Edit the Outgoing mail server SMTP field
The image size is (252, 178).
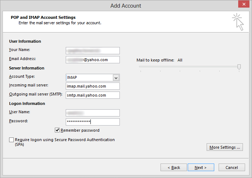coord(93,95)
